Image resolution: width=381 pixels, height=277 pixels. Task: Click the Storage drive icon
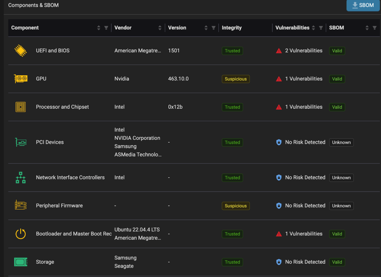coord(20,262)
